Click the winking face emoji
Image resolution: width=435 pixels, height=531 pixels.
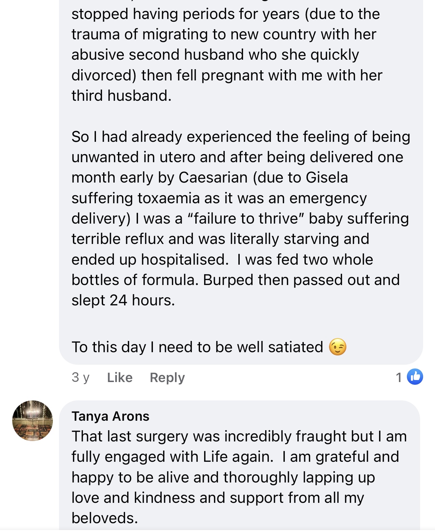(338, 347)
